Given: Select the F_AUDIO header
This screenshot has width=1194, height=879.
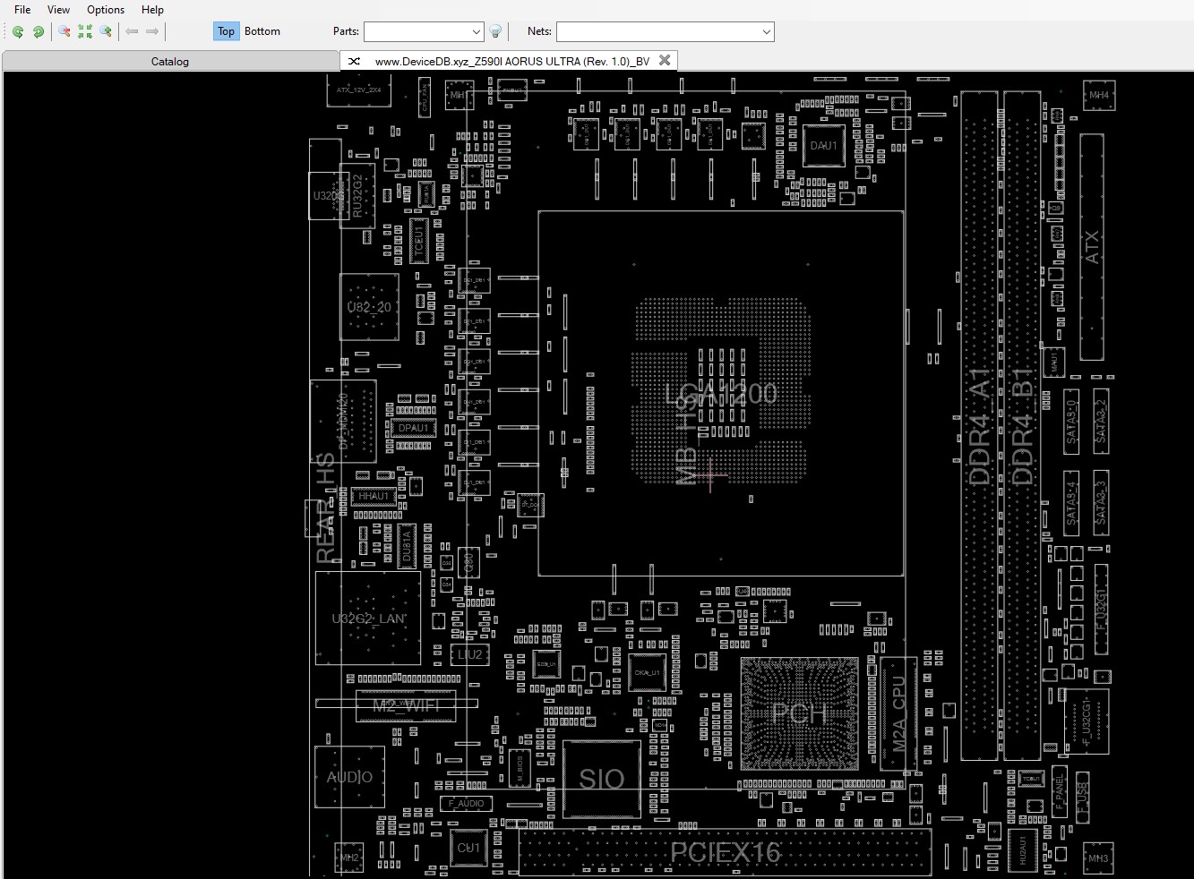Looking at the screenshot, I should pyautogui.click(x=466, y=803).
